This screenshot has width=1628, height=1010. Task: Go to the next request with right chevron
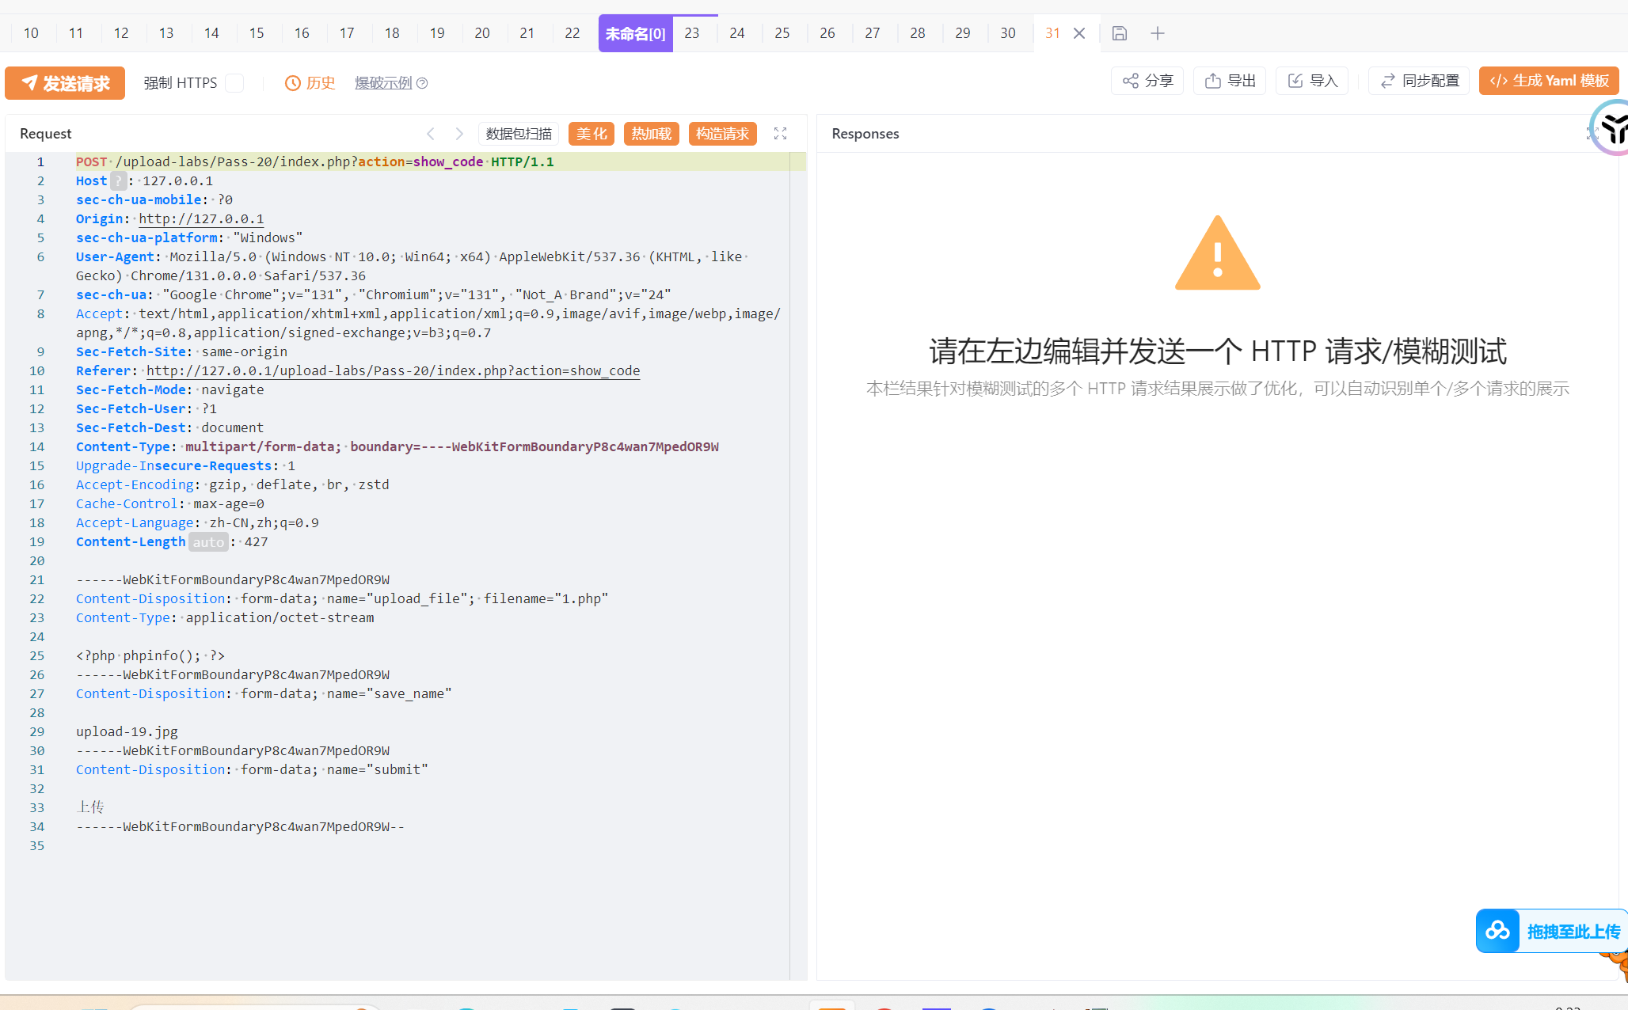point(459,134)
